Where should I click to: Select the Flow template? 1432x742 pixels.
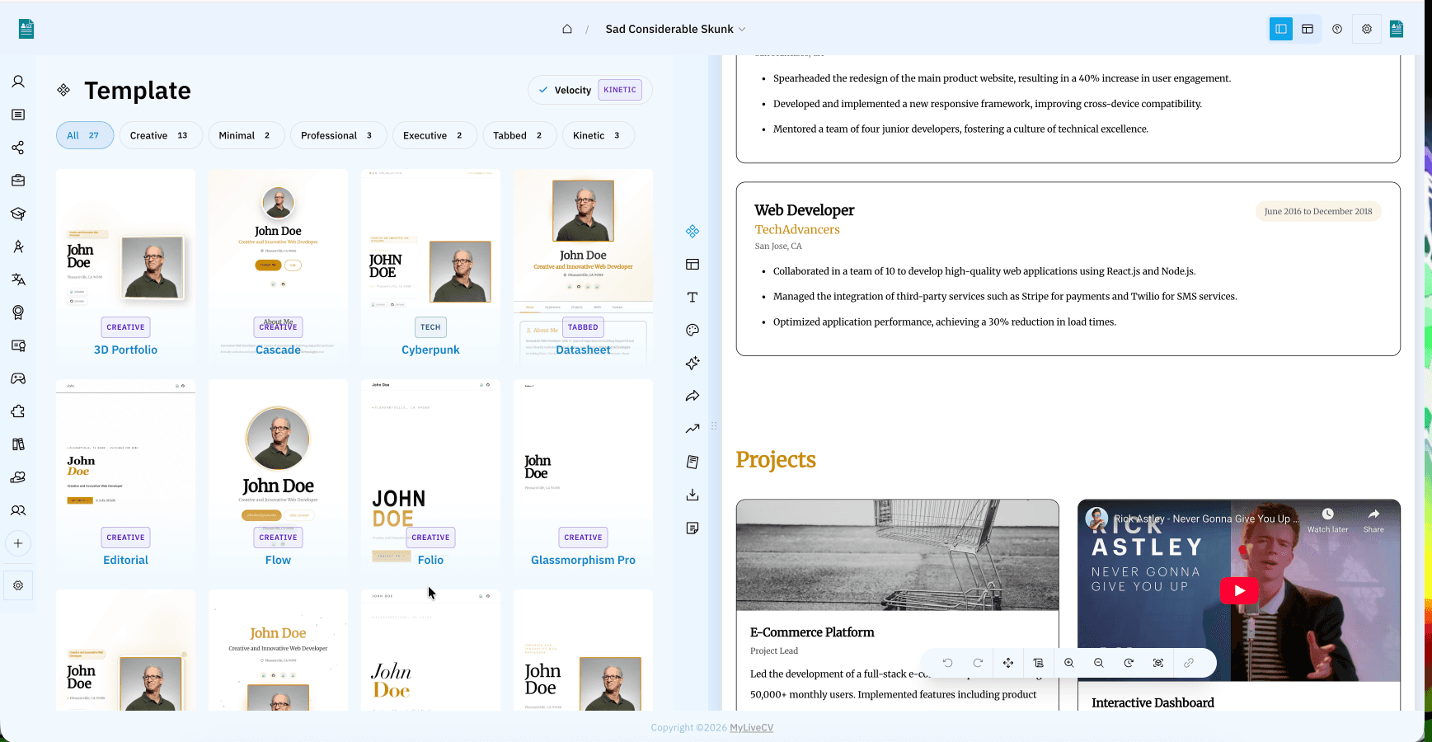point(278,477)
